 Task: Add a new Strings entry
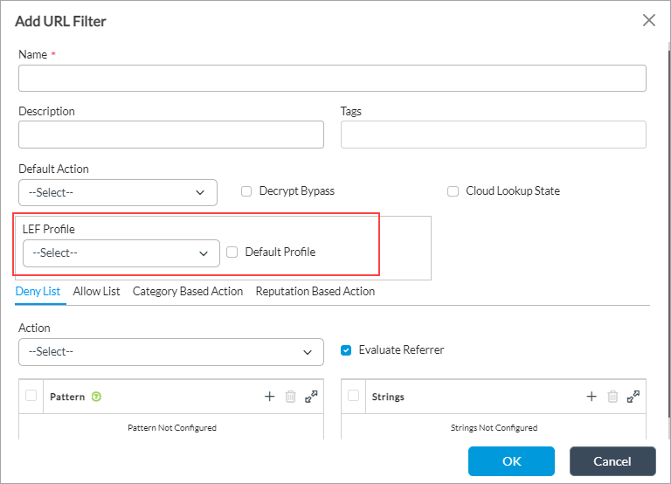click(591, 397)
